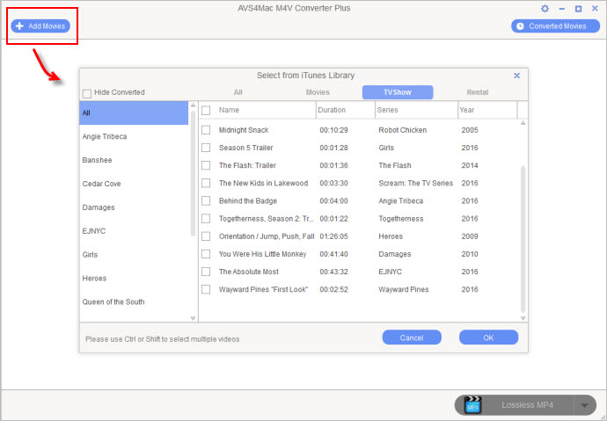This screenshot has height=421, width=607.
Task: Click sidebar scroll-down arrow
Action: [194, 318]
